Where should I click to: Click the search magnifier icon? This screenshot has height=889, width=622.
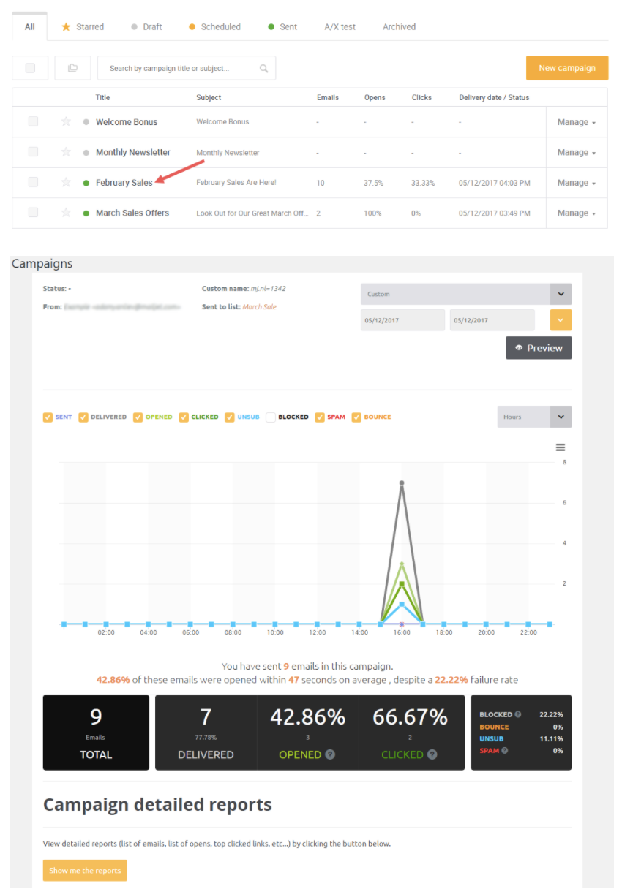click(x=263, y=69)
